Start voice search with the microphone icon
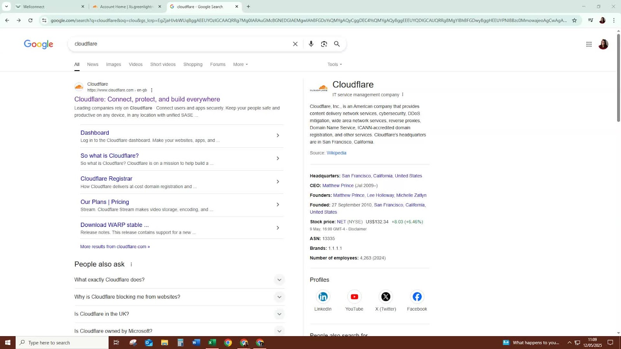This screenshot has height=349, width=621. tap(311, 44)
